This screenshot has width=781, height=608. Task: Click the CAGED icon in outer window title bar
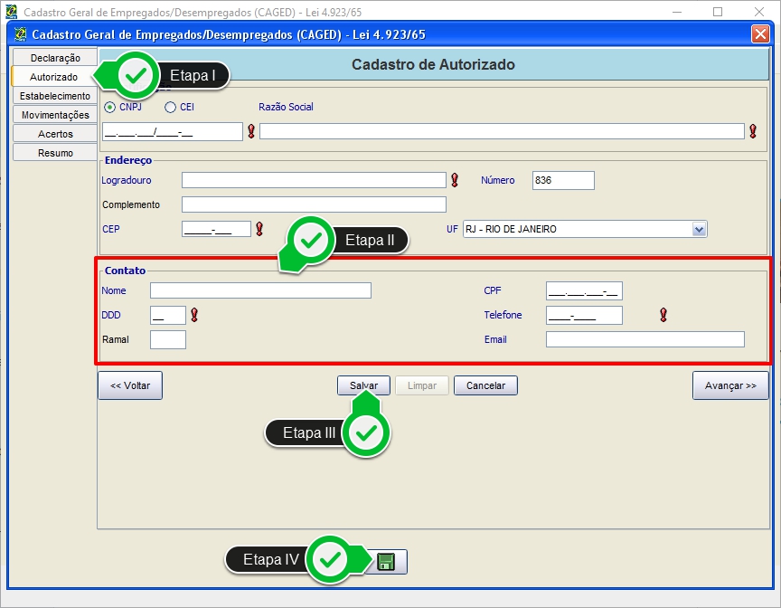pyautogui.click(x=11, y=12)
